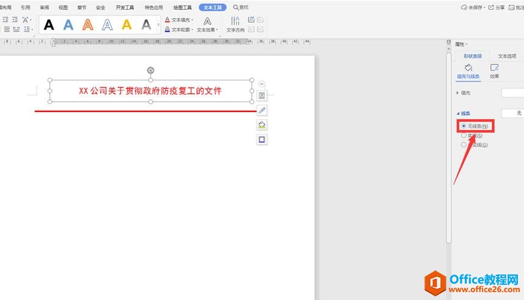Expand the Fill section in properties panel
524x300 pixels.
tap(458, 93)
